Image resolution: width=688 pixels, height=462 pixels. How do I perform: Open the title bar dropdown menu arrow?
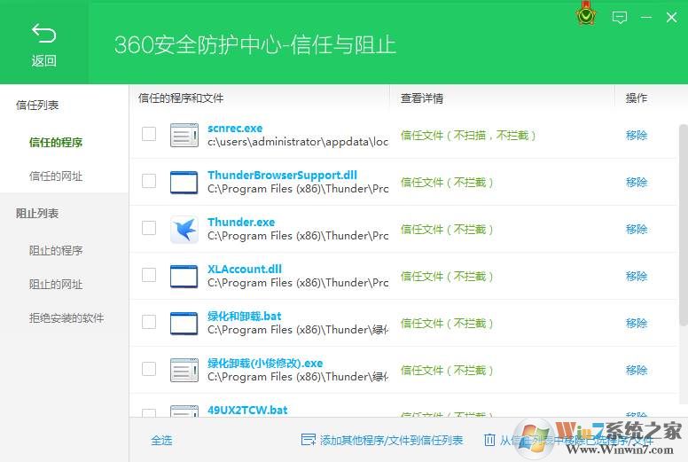tap(646, 17)
